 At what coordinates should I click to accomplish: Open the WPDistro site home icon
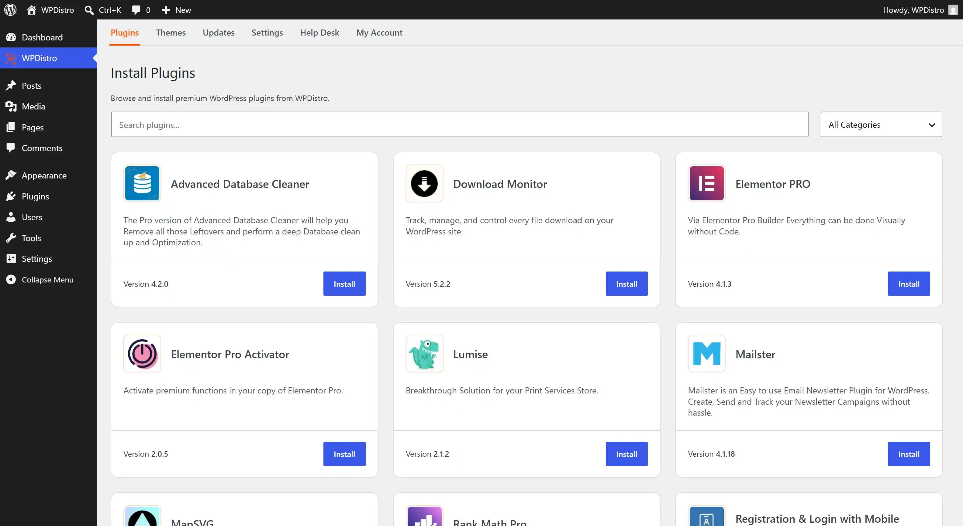tap(31, 10)
